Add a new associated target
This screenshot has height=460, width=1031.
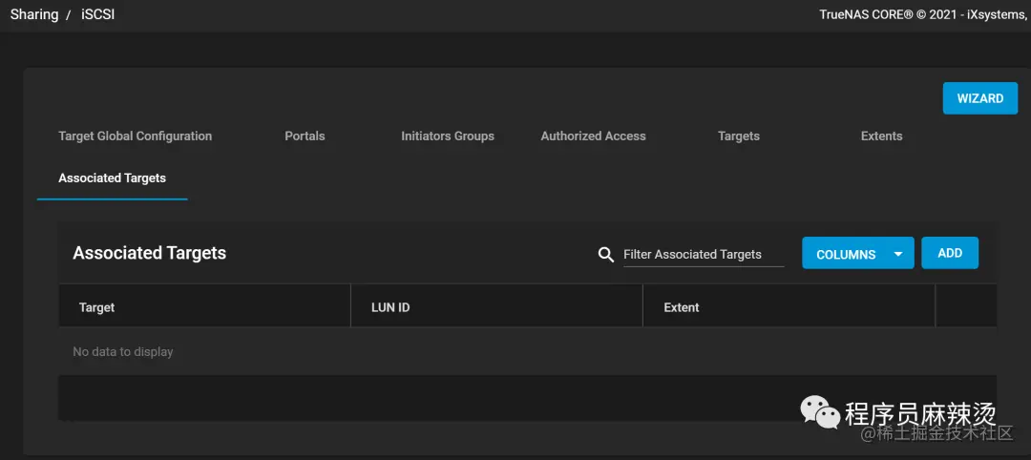click(x=950, y=253)
